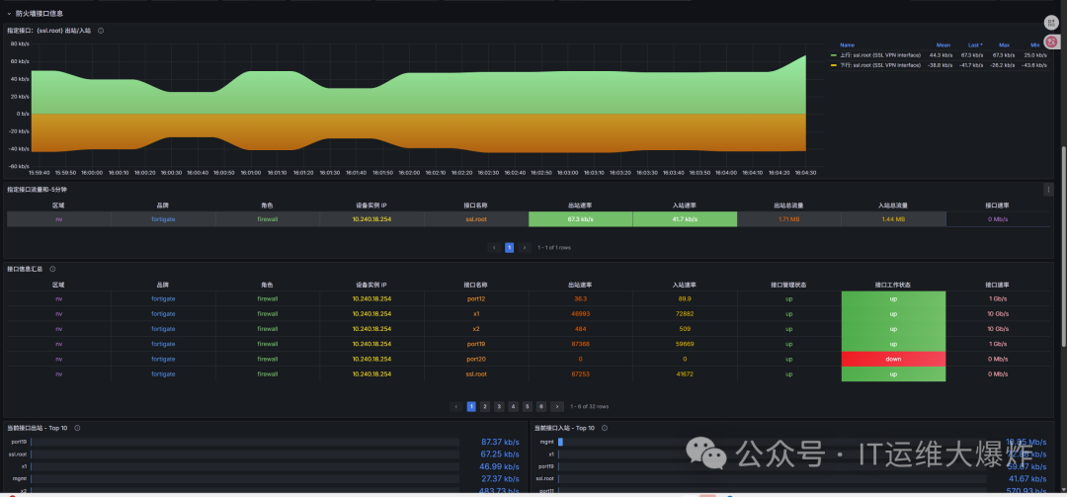Open info icon next to 接口信息汇总 title
Viewport: 1067px width, 497px height.
coord(52,269)
